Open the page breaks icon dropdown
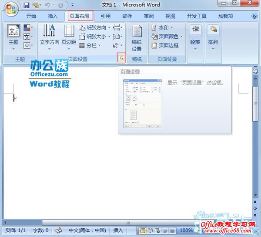The image size is (261, 237). 118,28
